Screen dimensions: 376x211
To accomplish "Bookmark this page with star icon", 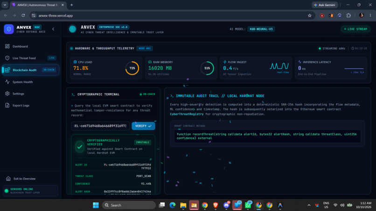I will (x=310, y=15).
